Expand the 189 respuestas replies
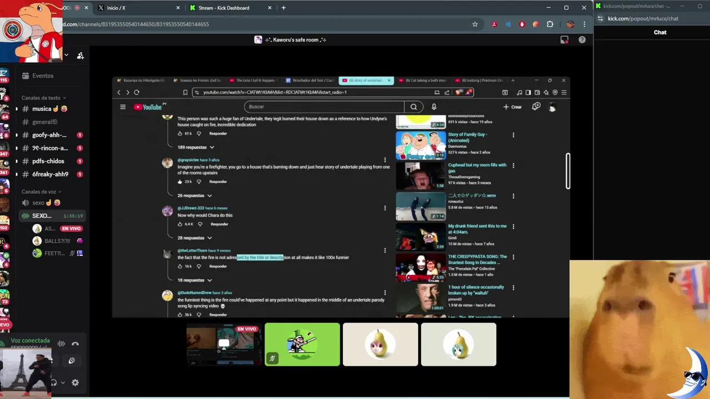The image size is (710, 399). 196,147
